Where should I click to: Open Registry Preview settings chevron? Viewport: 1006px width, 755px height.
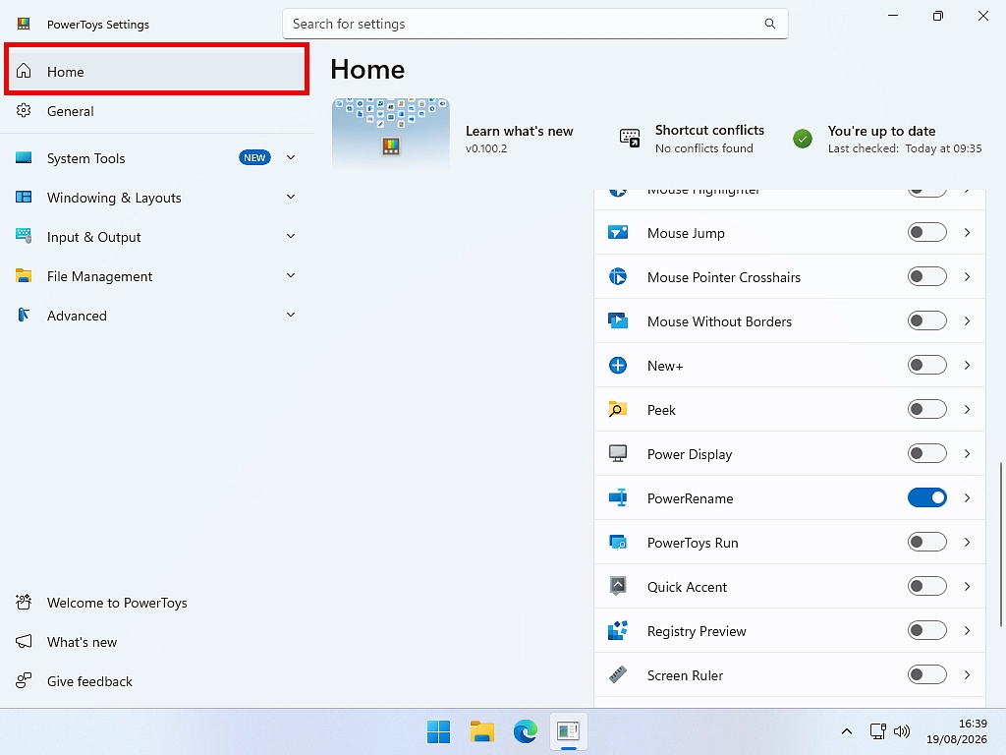pos(967,630)
